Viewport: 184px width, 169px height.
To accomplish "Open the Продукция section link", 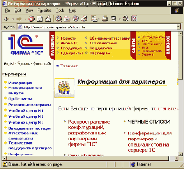I will 71,48.
